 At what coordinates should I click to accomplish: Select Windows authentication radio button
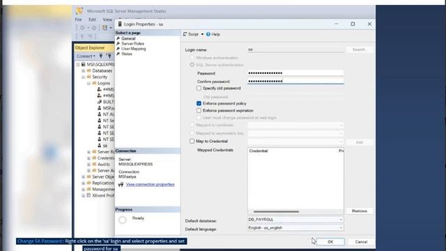click(192, 58)
